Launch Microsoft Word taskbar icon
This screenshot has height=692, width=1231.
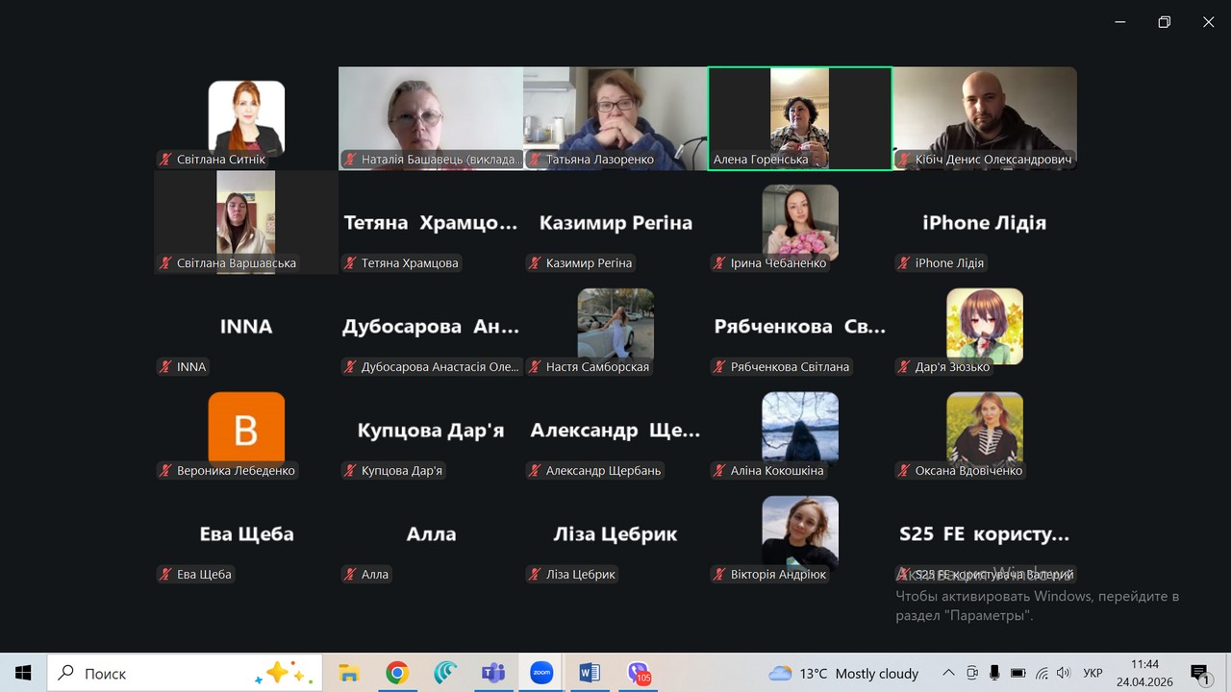pos(590,673)
